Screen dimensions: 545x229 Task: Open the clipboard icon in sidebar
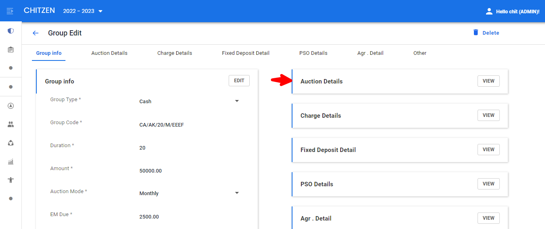coord(11,50)
